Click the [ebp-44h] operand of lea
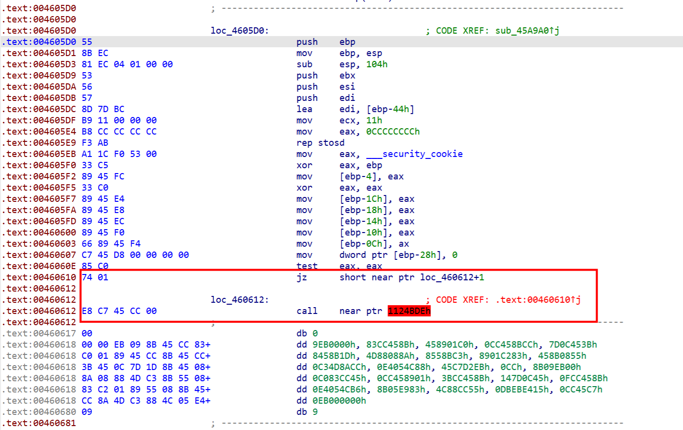This screenshot has width=683, height=430. pyautogui.click(x=390, y=109)
